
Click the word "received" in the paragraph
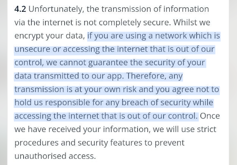point(65,129)
